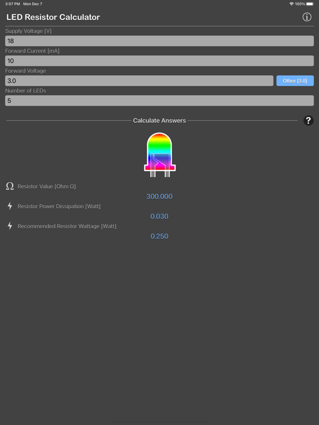This screenshot has width=319, height=425.
Task: Select the resistor value 300.000
Action: tap(159, 196)
